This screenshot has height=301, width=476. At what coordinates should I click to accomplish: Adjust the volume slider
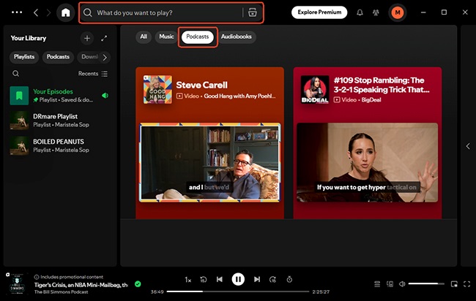[426, 284]
